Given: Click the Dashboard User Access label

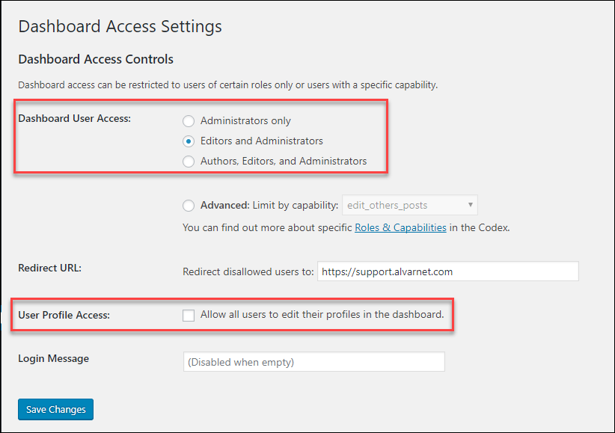Looking at the screenshot, I should [x=75, y=118].
